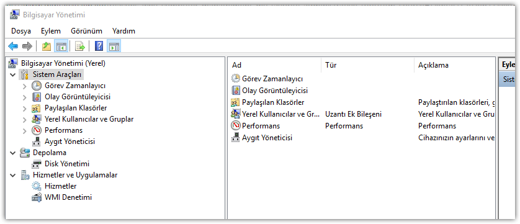Click the Performans cell in Tür column
Screen dimensions: 520x224
[344, 126]
